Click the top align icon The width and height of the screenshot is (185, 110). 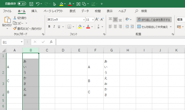(110, 19)
